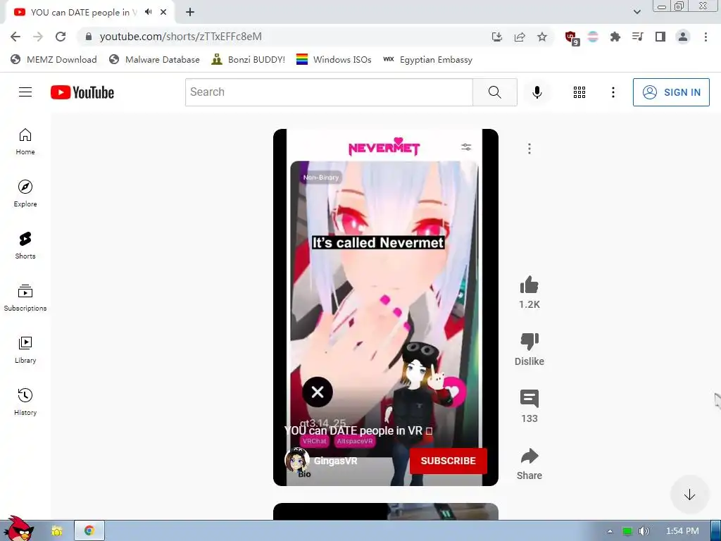Screen dimensions: 721x541
Task: Reload the YouTube page
Action: (x=61, y=37)
